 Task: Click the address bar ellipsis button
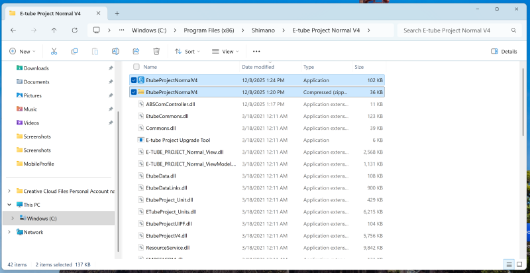[x=122, y=30]
